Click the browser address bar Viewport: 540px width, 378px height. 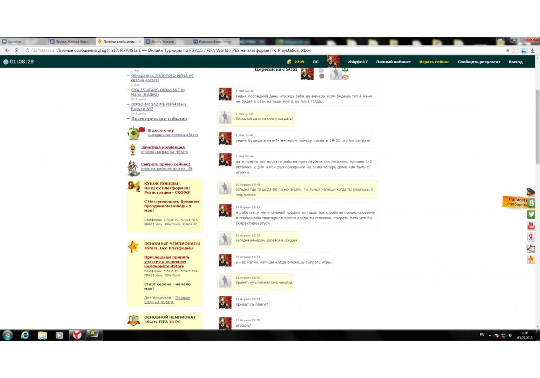click(x=270, y=50)
